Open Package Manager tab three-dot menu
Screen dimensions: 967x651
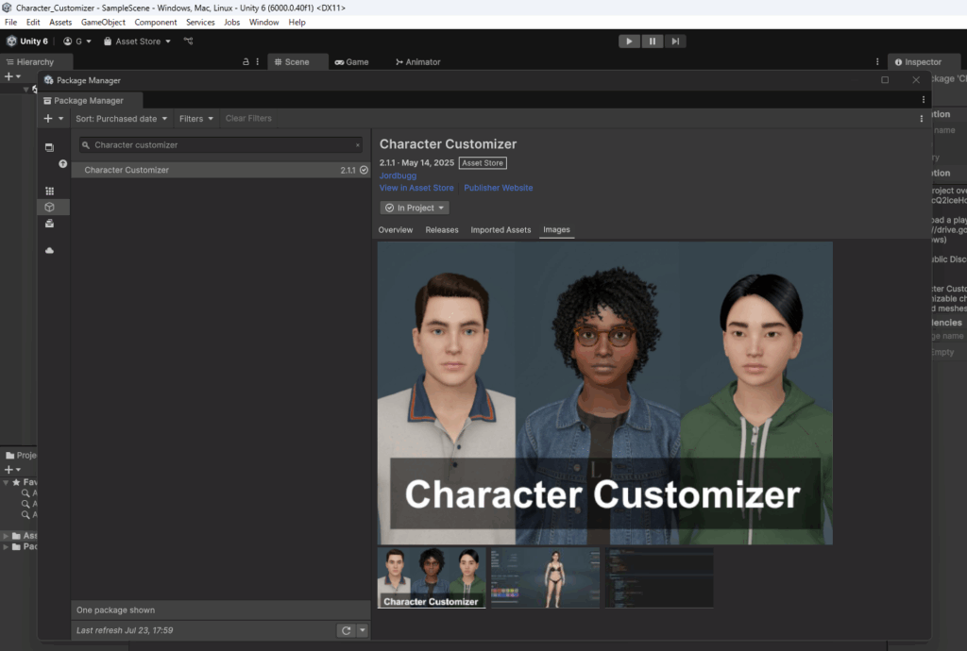pyautogui.click(x=924, y=100)
